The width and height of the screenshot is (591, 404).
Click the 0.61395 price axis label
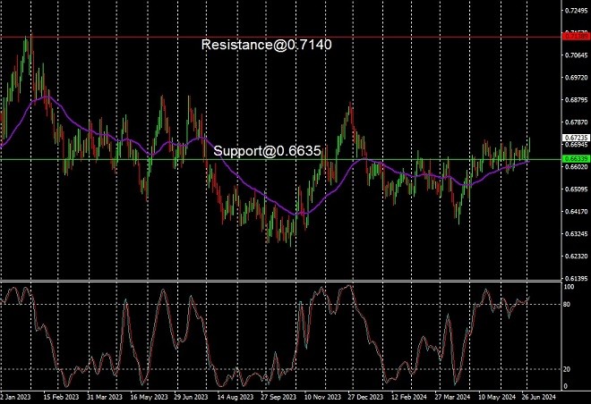tap(577, 278)
